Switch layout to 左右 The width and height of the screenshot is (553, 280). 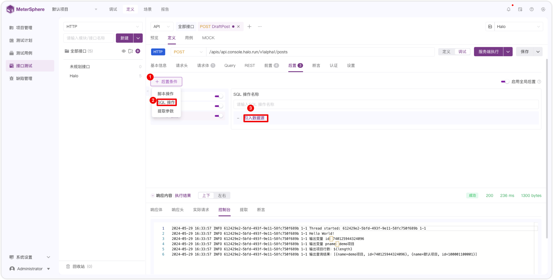point(222,196)
